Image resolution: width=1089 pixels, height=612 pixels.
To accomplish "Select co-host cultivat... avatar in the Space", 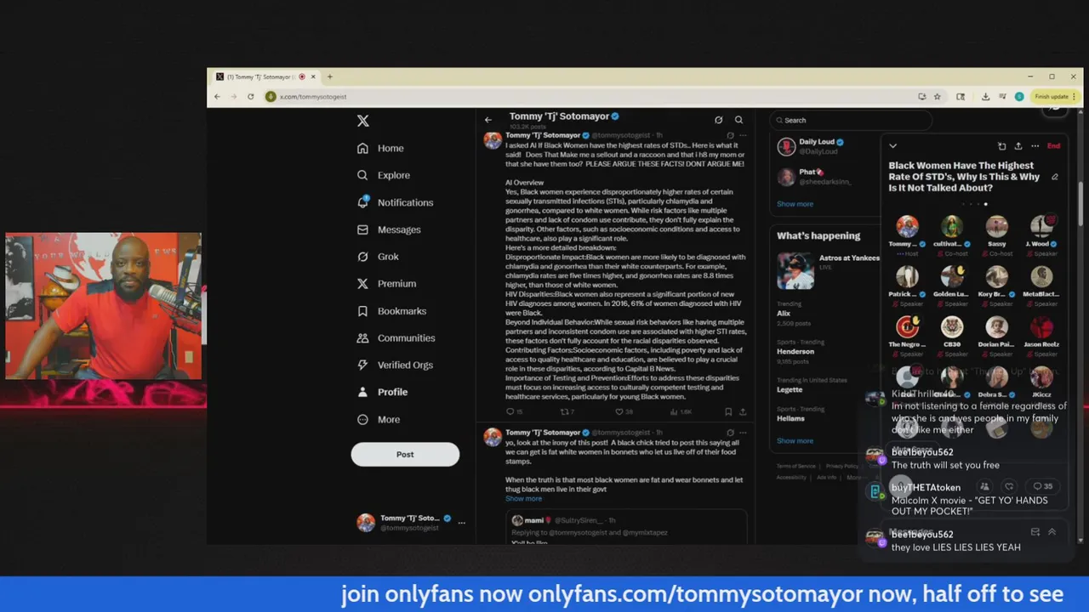I will point(951,227).
